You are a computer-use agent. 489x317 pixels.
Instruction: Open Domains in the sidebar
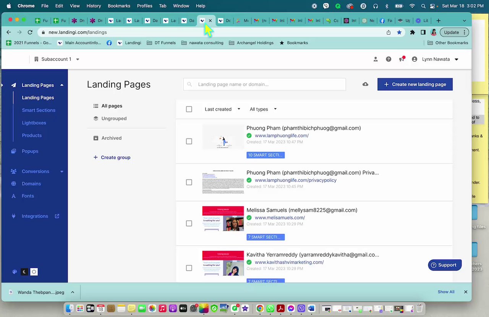tap(31, 184)
